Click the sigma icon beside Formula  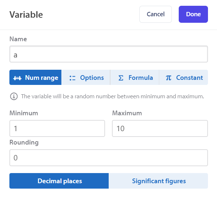121,78
